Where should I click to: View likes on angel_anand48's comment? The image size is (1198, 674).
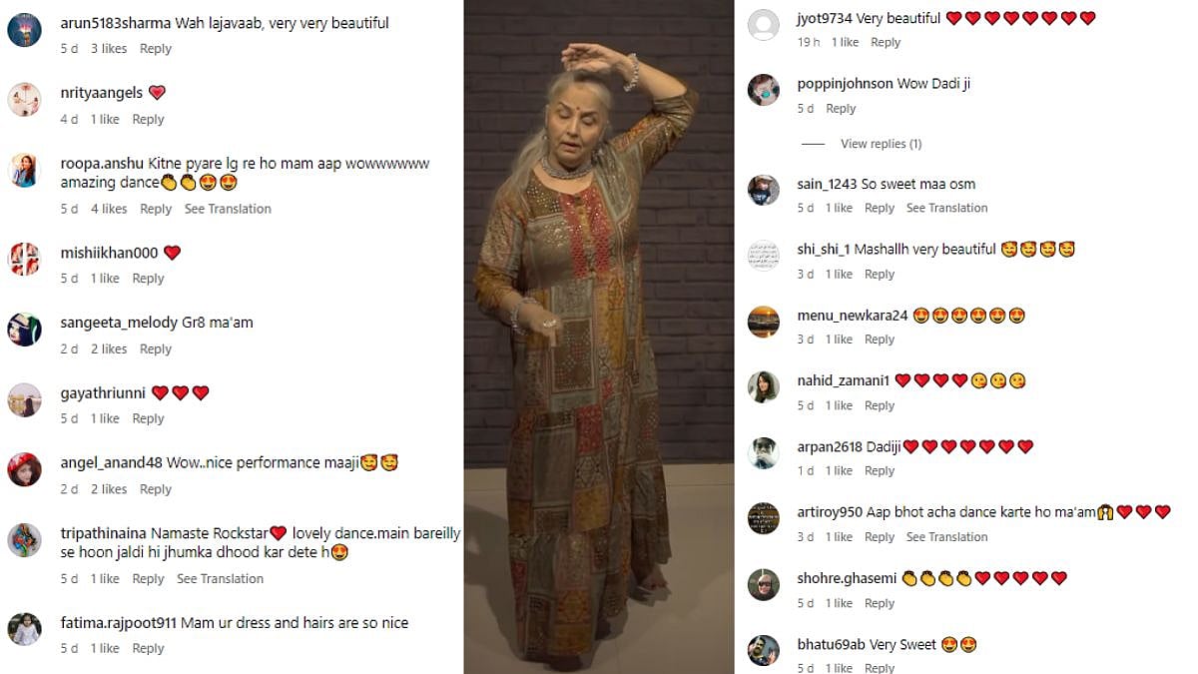pos(109,489)
